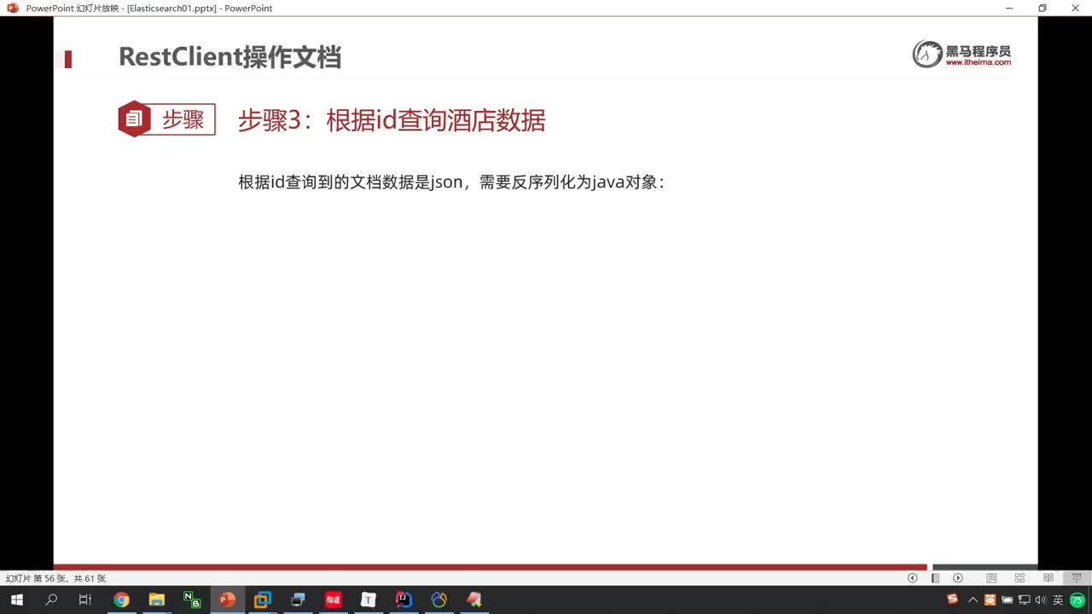The image size is (1092, 614).
Task: Open the Typora 'T' app on taskbar
Action: click(x=369, y=600)
